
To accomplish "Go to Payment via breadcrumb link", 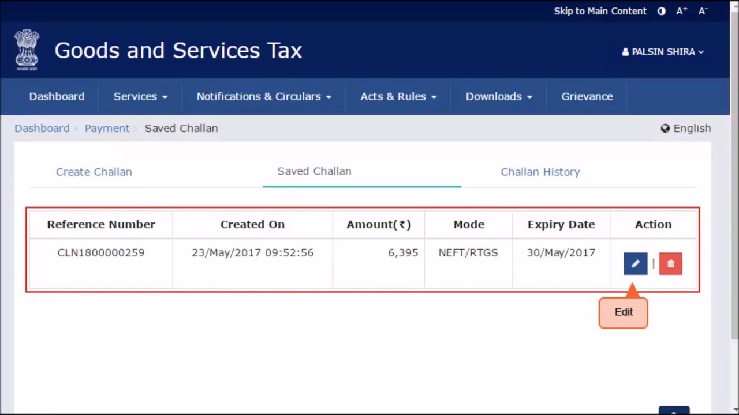I will [107, 129].
